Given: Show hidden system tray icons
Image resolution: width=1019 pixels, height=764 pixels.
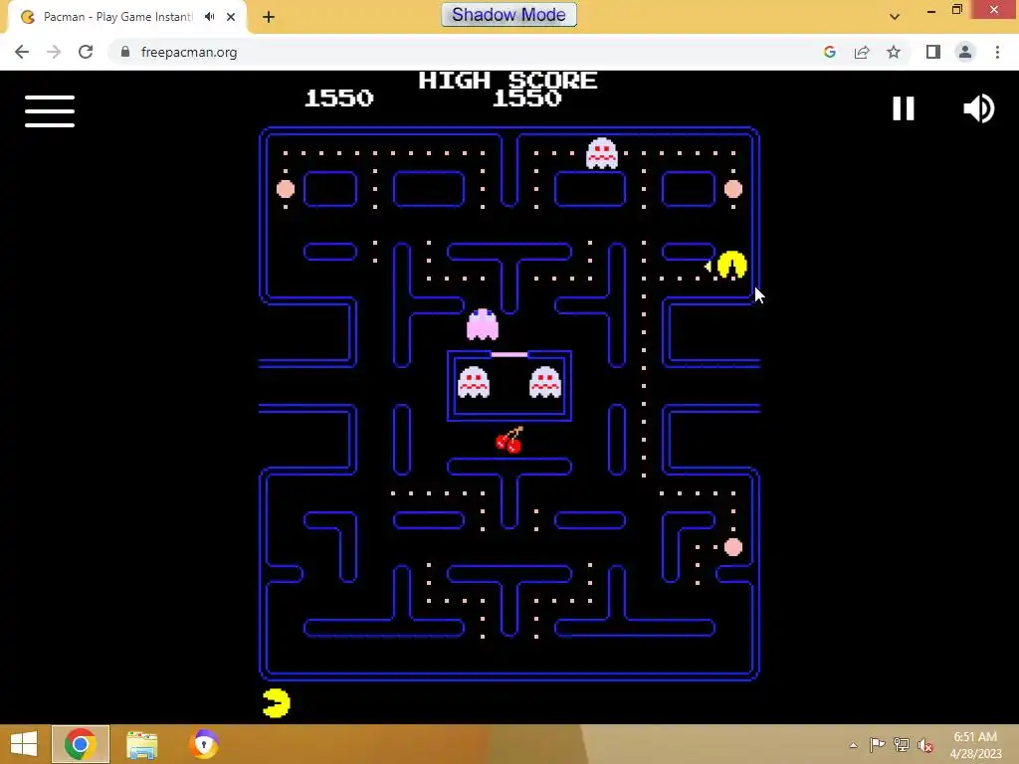Looking at the screenshot, I should 853,745.
